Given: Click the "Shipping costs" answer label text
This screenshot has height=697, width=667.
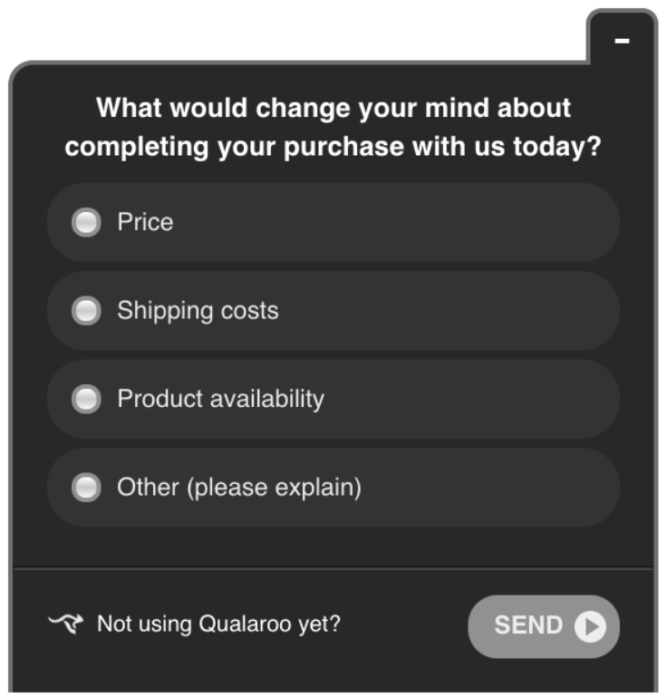Looking at the screenshot, I should click(198, 311).
